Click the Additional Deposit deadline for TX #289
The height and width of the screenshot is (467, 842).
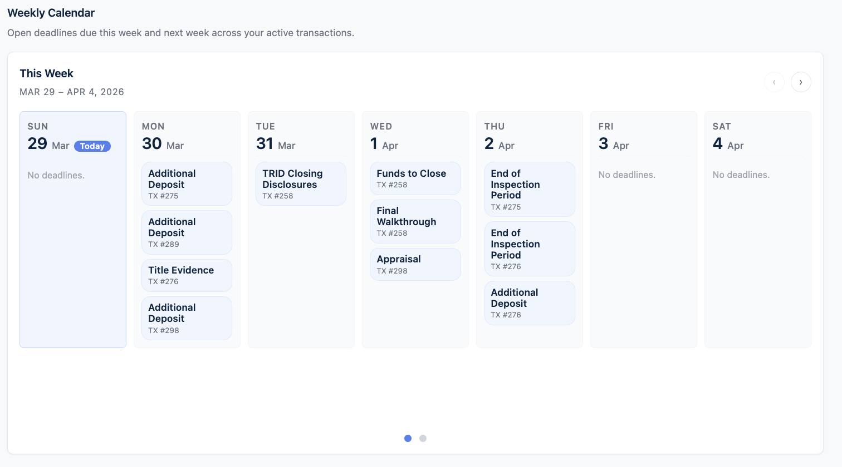[x=187, y=232]
